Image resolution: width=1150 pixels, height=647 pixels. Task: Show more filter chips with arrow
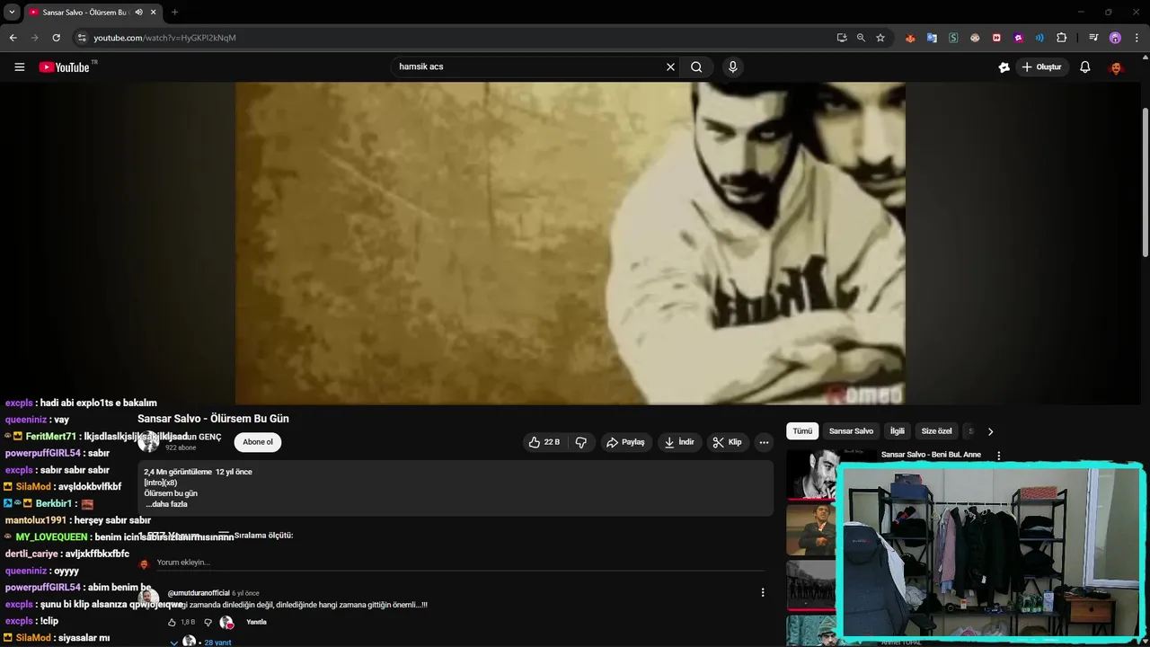(x=990, y=431)
